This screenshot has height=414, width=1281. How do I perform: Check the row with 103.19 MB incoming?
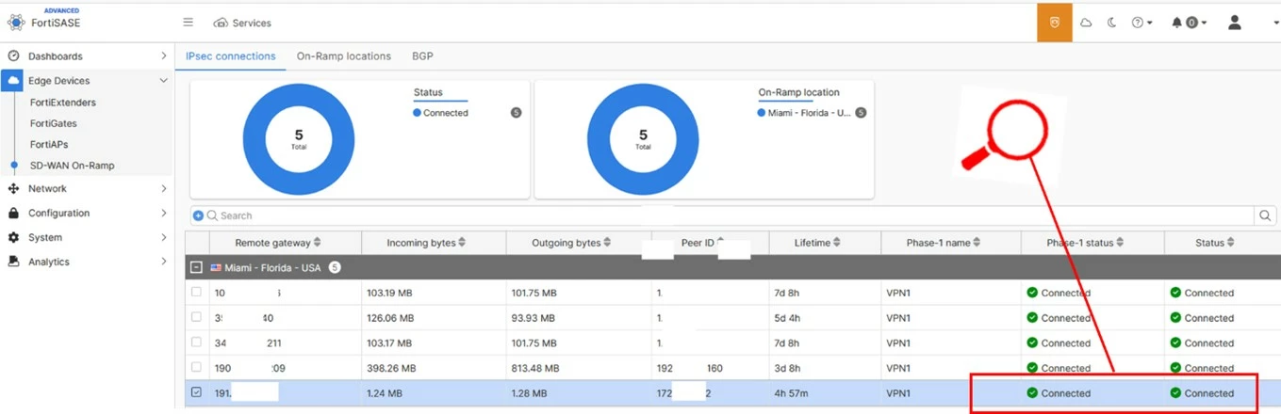pyautogui.click(x=196, y=292)
